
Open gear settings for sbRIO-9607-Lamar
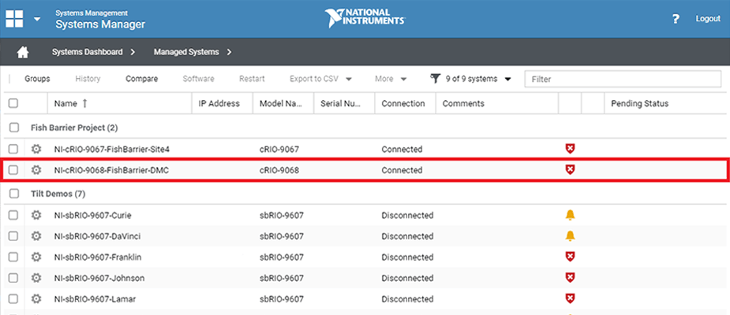coord(36,298)
